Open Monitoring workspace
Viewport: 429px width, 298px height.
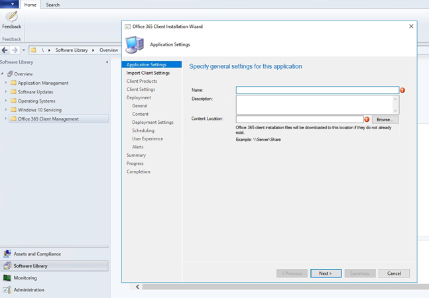point(55,277)
